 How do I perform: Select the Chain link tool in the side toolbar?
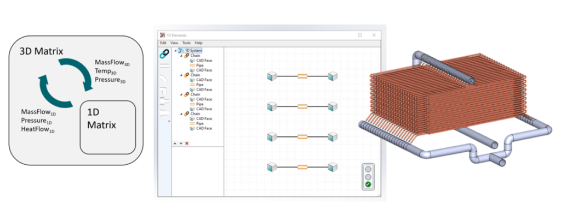tap(164, 54)
